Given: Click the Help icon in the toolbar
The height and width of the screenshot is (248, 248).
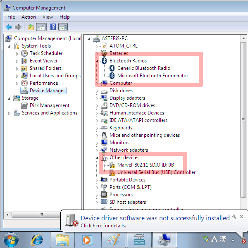Looking at the screenshot, I should [x=53, y=27].
